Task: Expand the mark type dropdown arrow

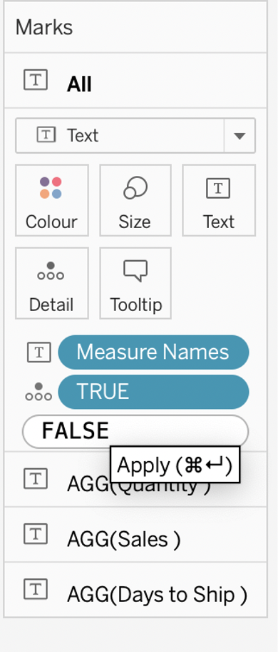Action: coord(240,136)
